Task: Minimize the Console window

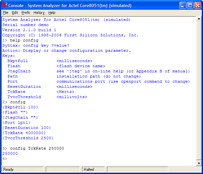Action: [183, 5]
